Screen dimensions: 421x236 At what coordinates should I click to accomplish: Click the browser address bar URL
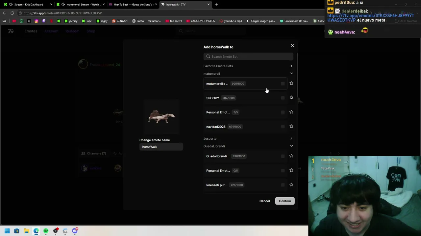pos(63,13)
